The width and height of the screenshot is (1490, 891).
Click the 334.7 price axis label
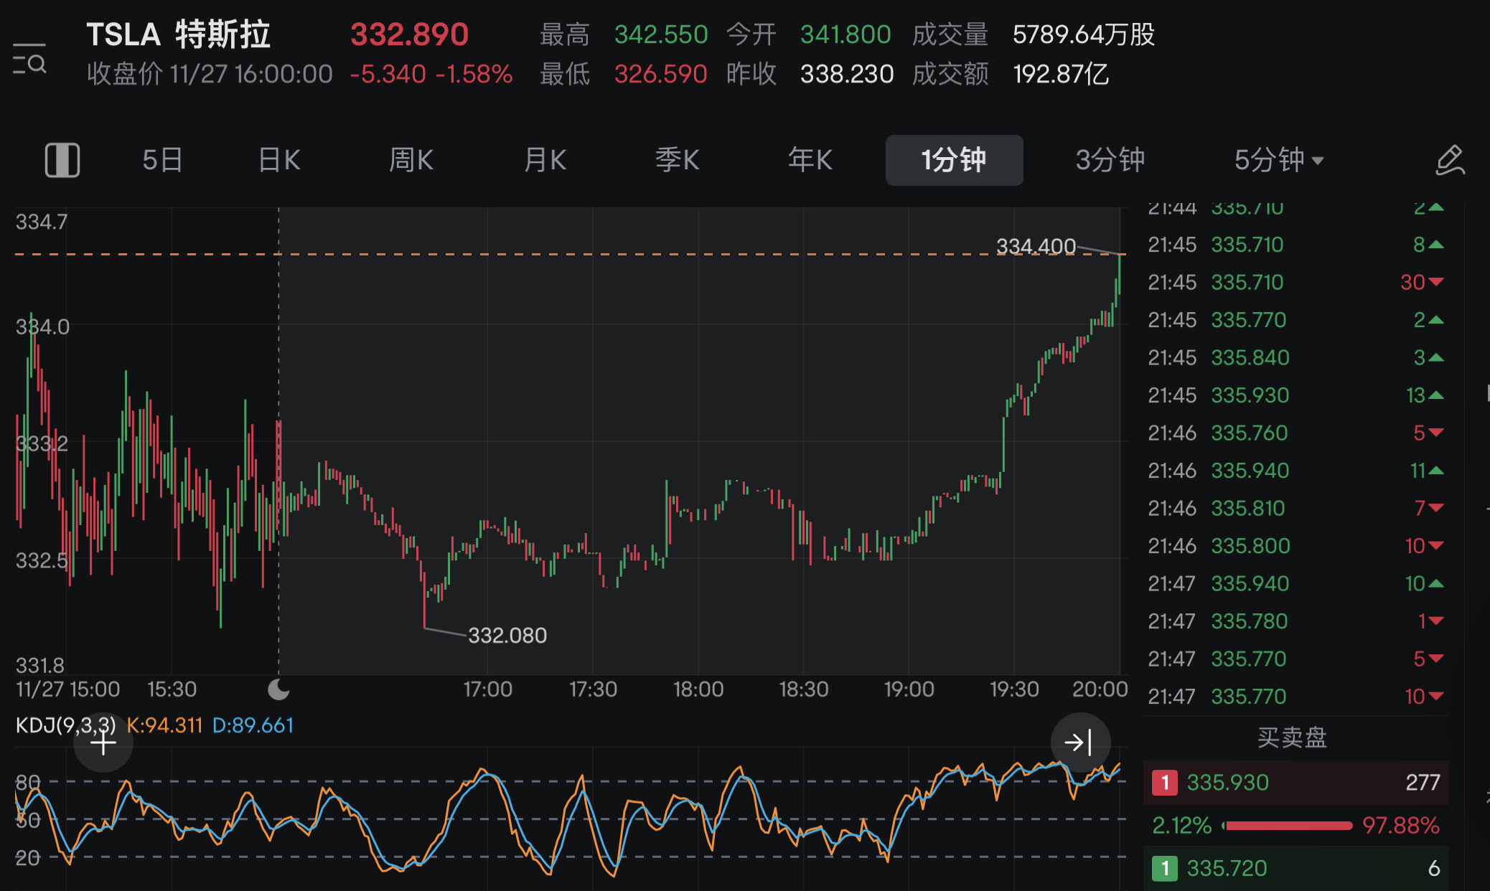(42, 222)
